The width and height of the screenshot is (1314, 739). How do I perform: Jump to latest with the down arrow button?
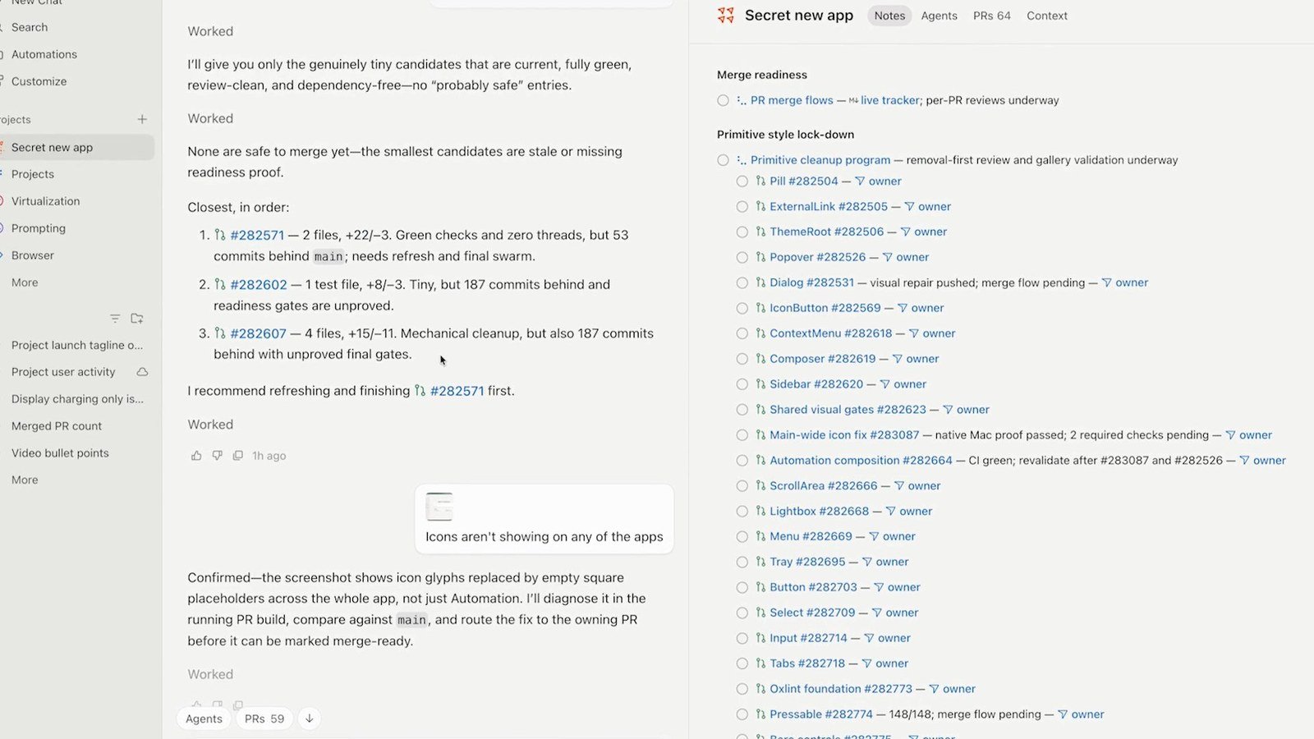[310, 718]
